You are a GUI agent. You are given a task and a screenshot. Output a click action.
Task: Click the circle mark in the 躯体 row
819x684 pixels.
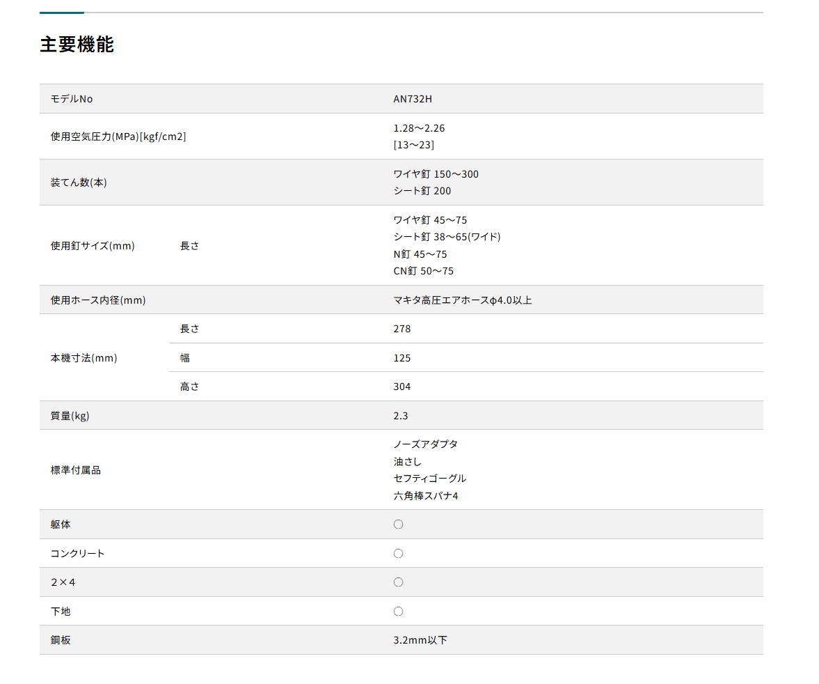[x=398, y=524]
